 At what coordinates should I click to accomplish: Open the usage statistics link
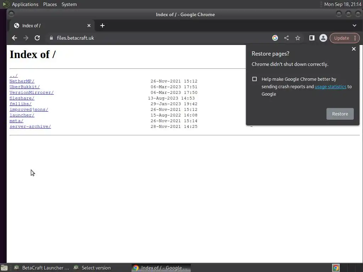click(x=330, y=86)
